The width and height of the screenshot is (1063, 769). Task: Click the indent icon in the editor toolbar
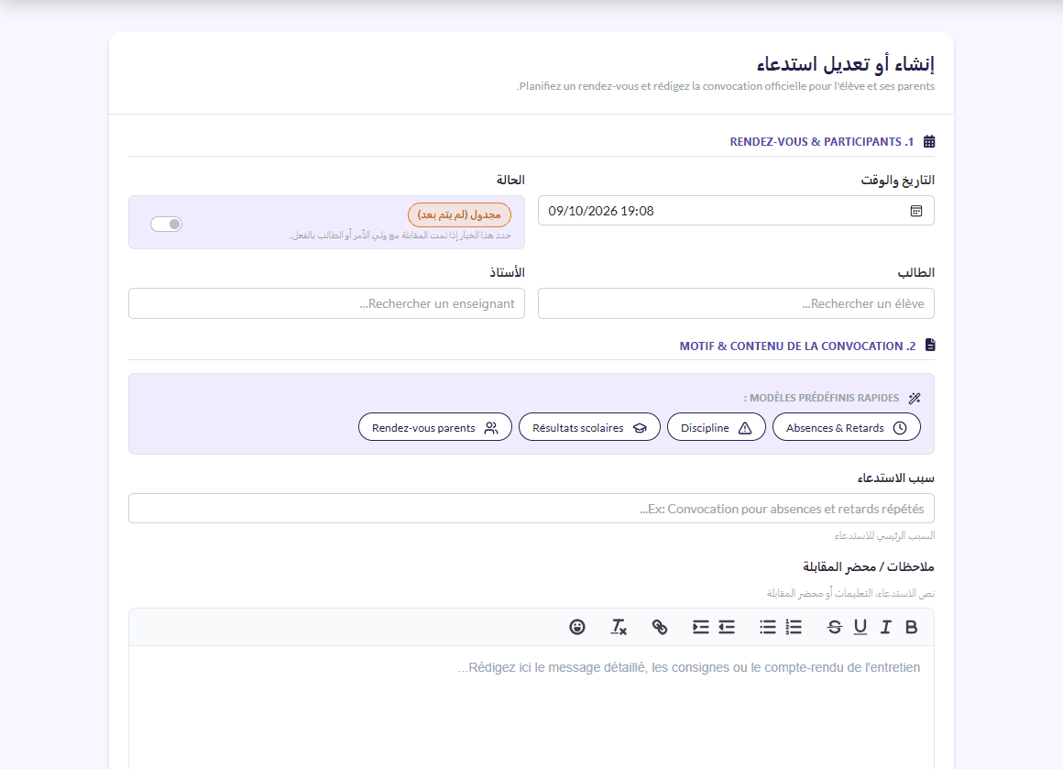coord(701,627)
